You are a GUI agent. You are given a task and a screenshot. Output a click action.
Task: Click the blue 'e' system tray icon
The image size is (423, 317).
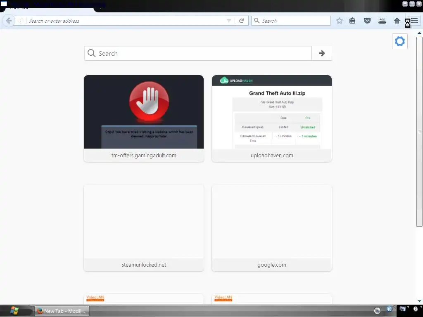point(389,309)
